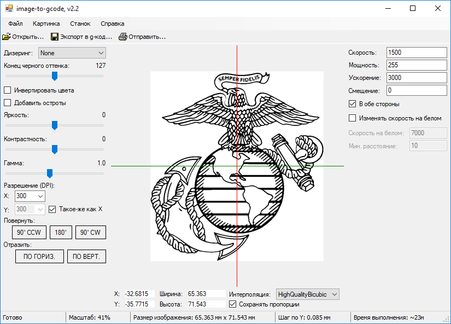Click the image-to-gcode app icon in title bar
Screen dimensions: 451x324
point(9,8)
